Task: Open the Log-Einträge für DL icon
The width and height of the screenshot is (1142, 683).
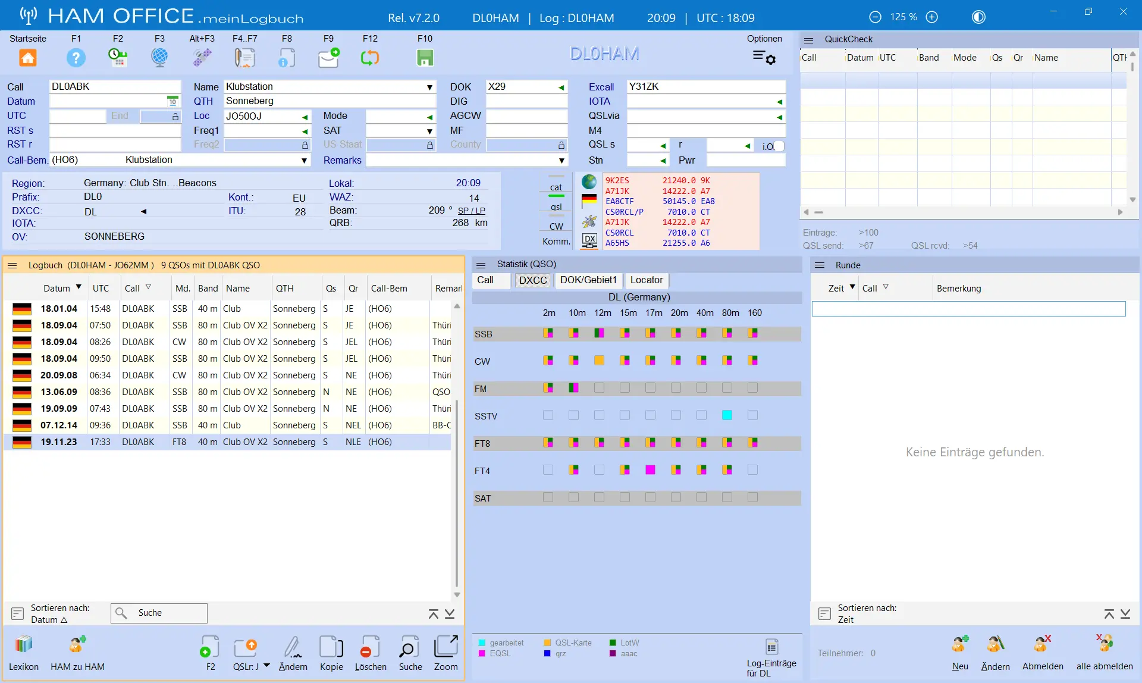Action: tap(771, 647)
